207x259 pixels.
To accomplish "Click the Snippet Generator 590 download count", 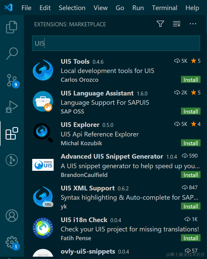I will point(190,156).
